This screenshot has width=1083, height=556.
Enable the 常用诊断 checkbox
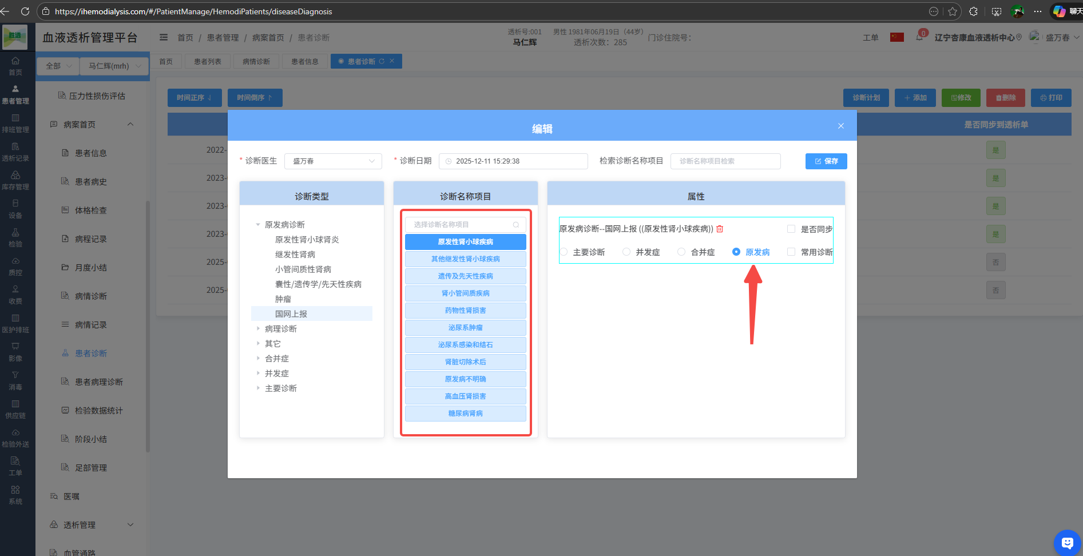click(x=791, y=252)
